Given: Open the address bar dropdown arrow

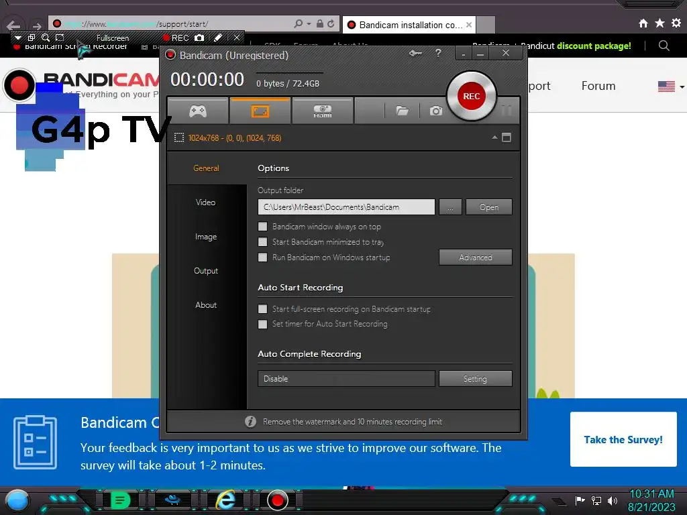Looking at the screenshot, I should [309, 24].
